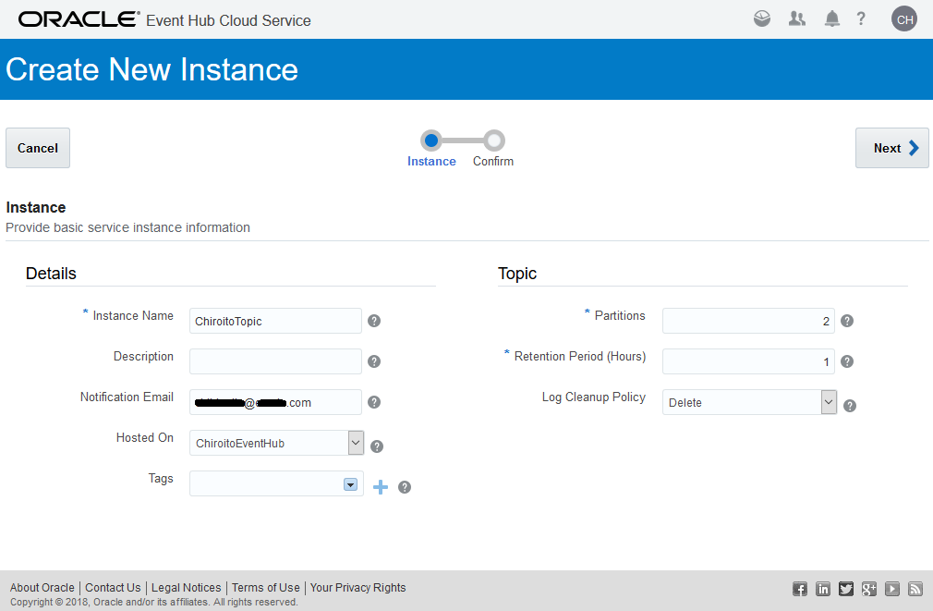
Task: Show help for Hosted On field
Action: [377, 446]
